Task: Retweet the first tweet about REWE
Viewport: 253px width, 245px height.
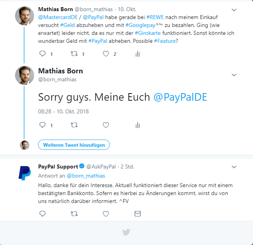Action: (x=74, y=54)
